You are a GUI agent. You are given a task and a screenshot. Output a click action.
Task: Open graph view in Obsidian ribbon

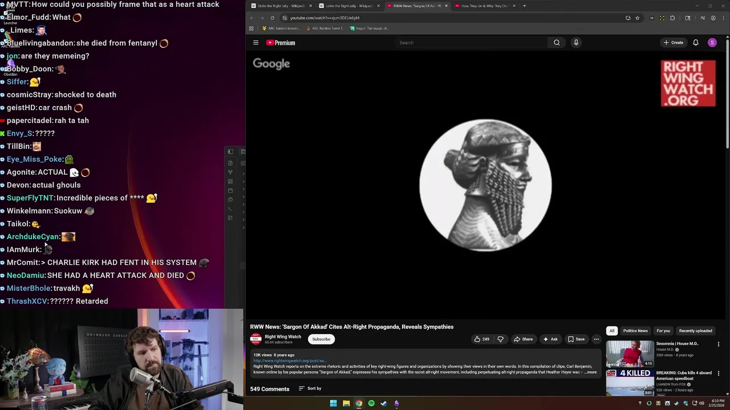(230, 172)
